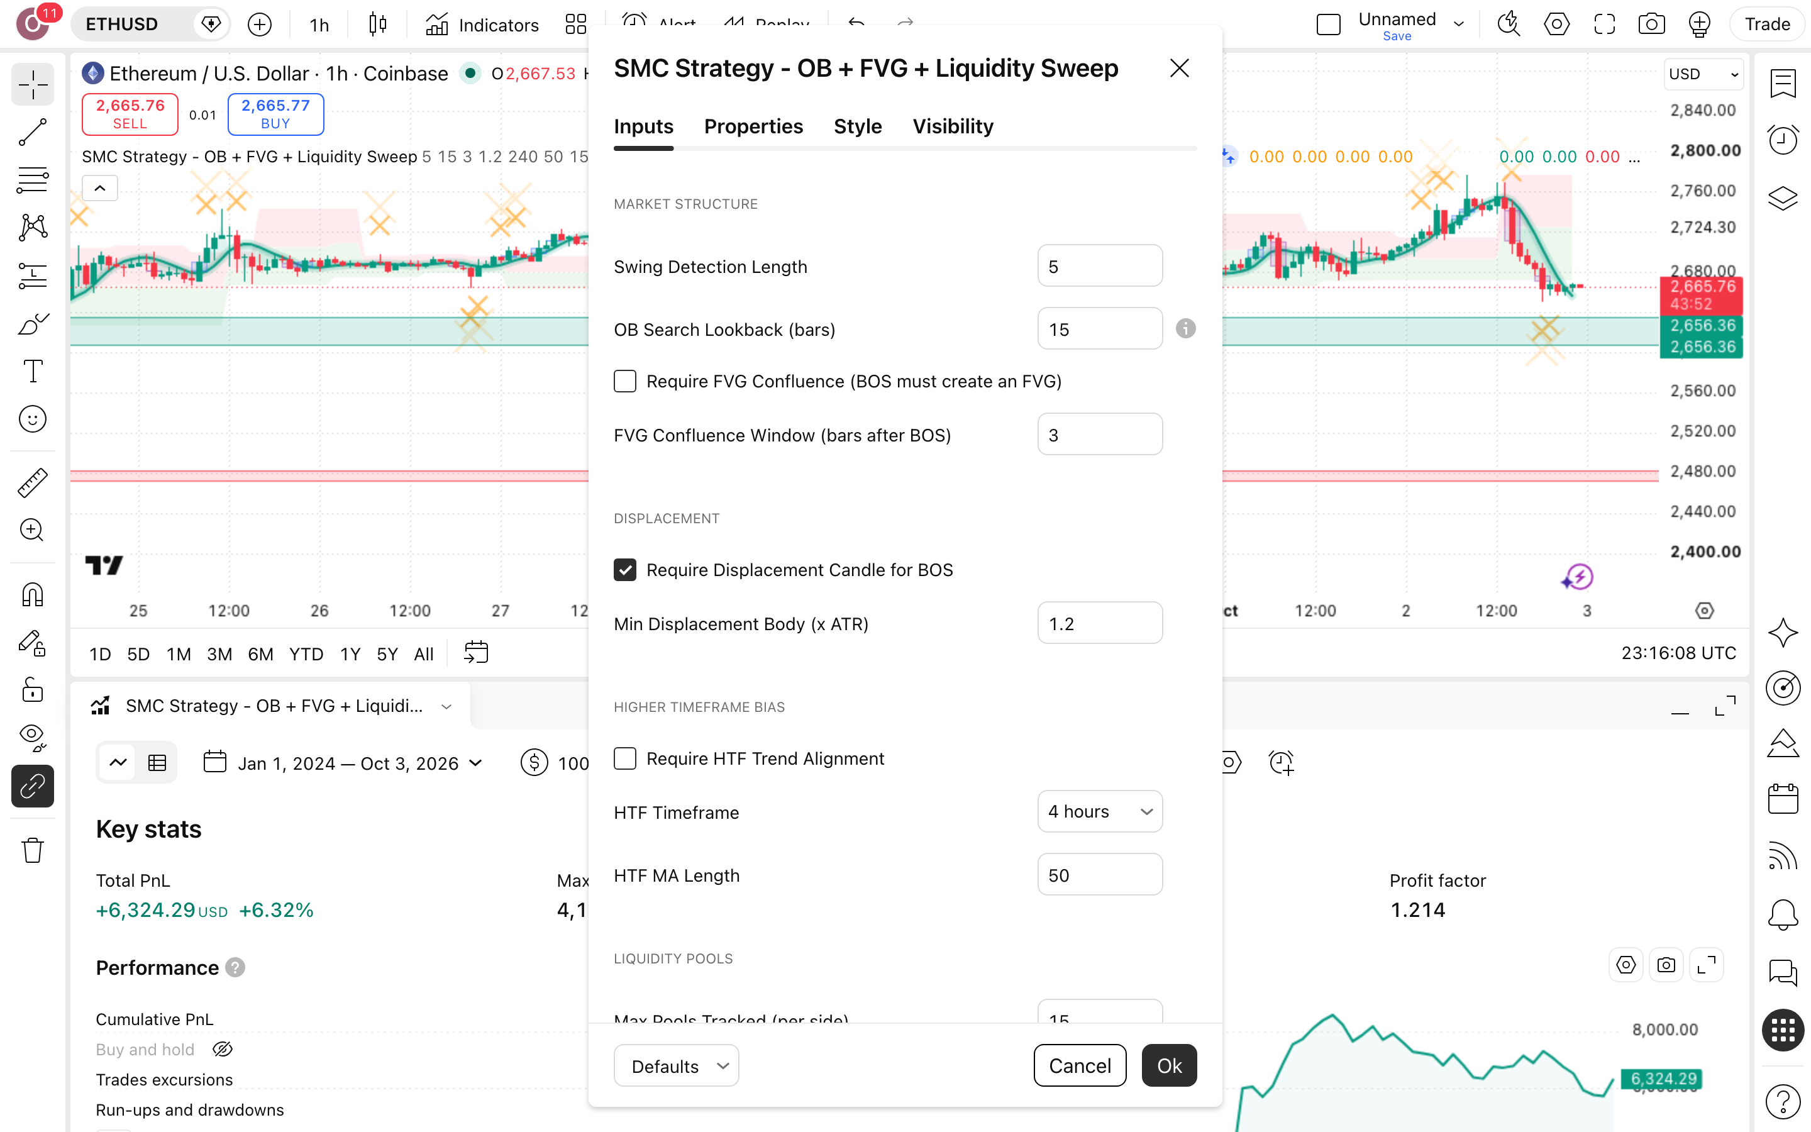Take a chart snapshot with camera
Image resolution: width=1811 pixels, height=1132 pixels.
[1652, 25]
